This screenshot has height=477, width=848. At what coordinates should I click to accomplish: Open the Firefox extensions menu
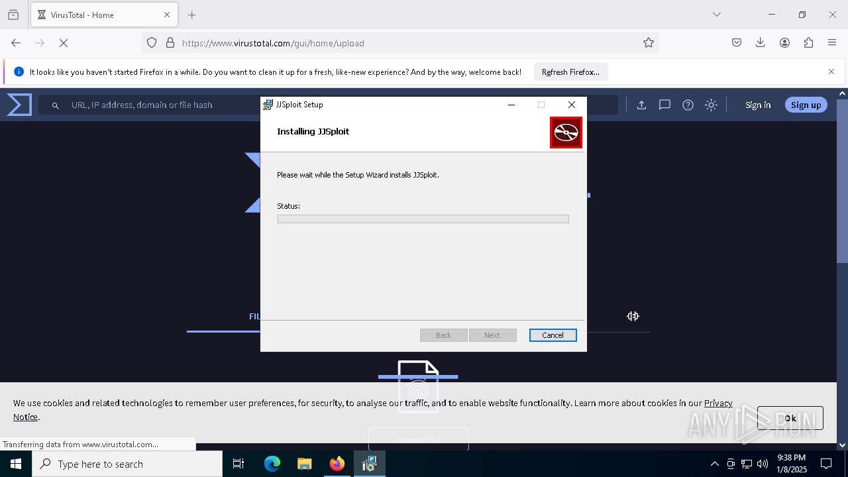[x=808, y=43]
